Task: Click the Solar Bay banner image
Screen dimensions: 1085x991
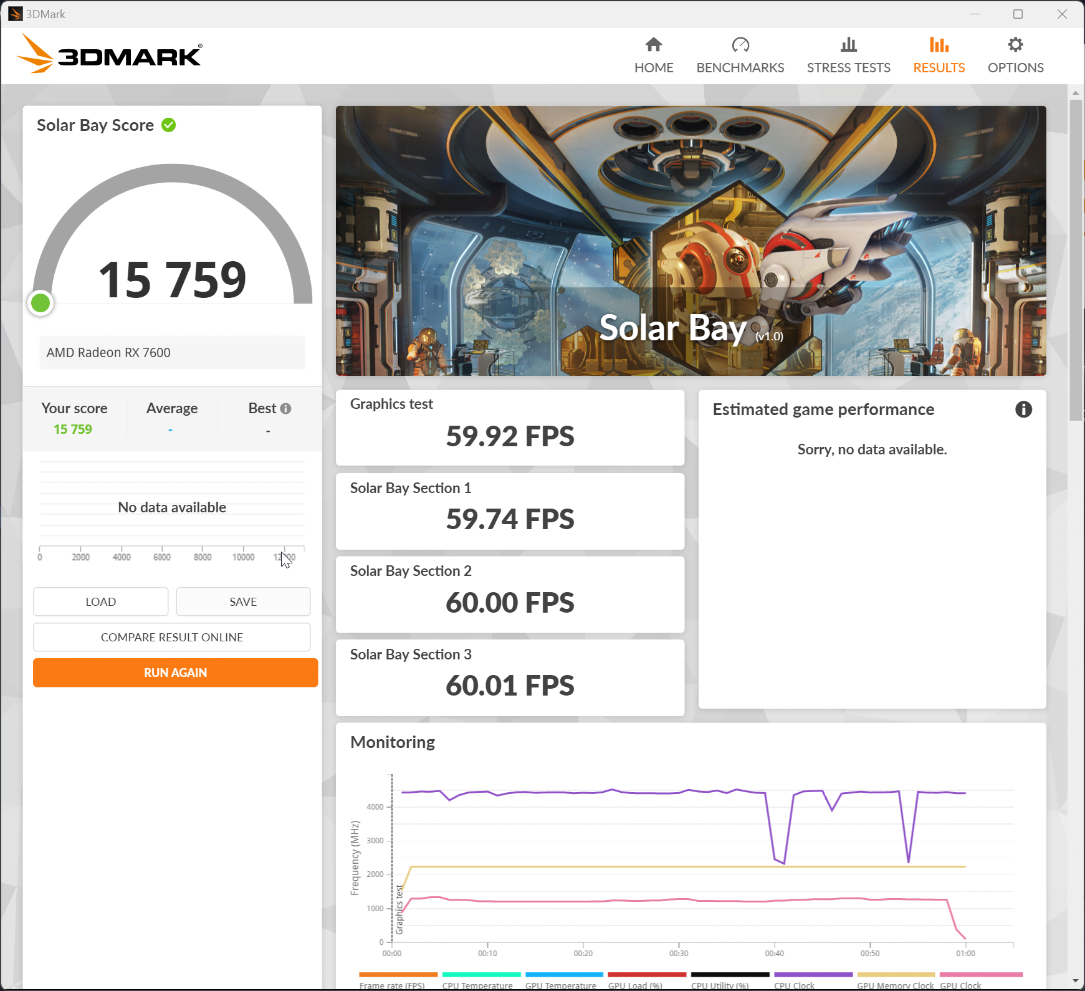Action: (691, 241)
